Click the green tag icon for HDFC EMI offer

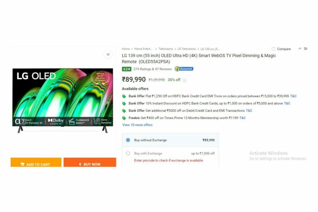tap(124, 97)
